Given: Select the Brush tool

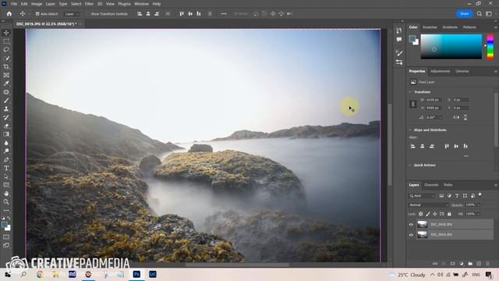Looking at the screenshot, I should (6, 101).
